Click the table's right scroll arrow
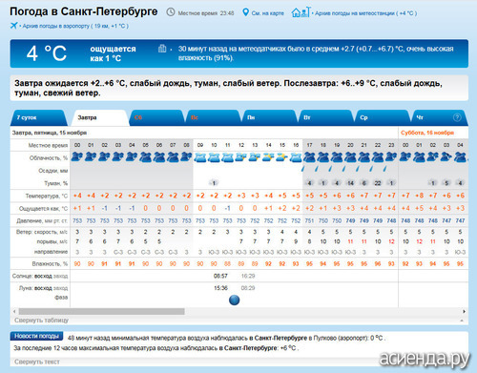The height and width of the screenshot is (373, 477). pos(464,311)
